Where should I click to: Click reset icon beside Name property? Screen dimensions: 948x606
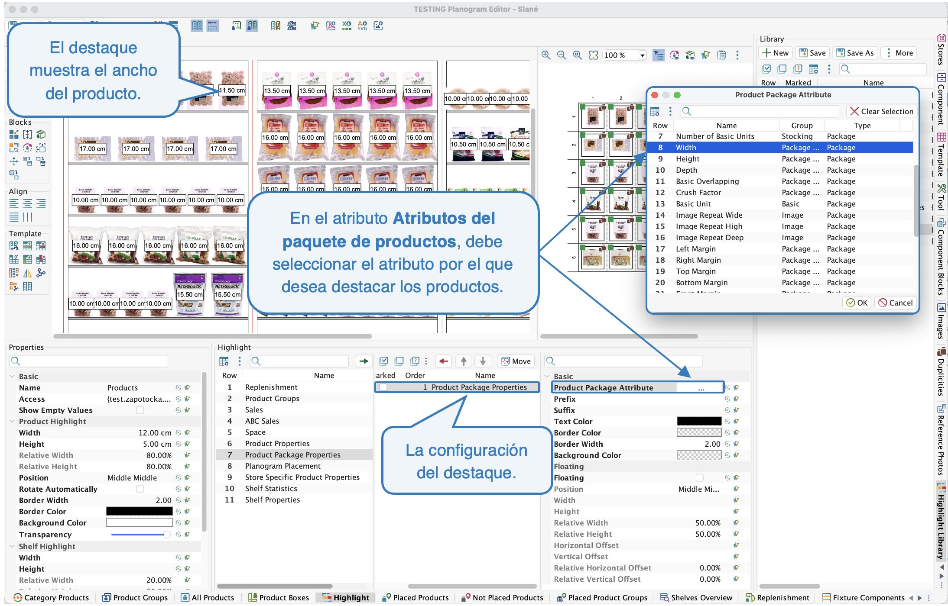point(178,388)
